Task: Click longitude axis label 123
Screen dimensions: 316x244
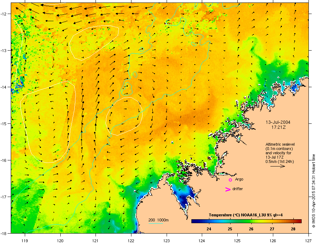Action: point(167,240)
